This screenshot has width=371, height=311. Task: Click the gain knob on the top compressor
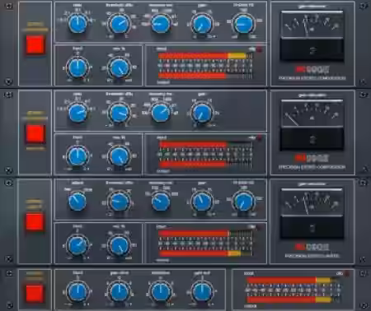click(202, 24)
